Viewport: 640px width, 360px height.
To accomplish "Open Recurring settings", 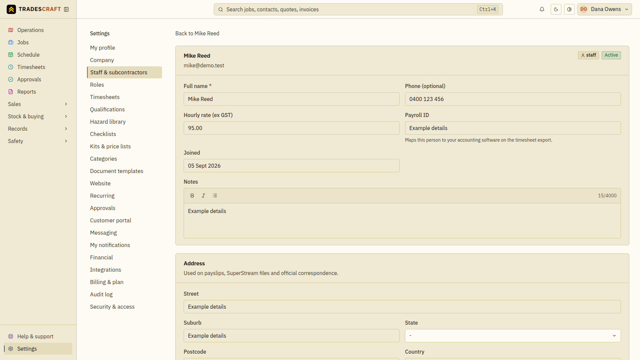I will [124, 196].
